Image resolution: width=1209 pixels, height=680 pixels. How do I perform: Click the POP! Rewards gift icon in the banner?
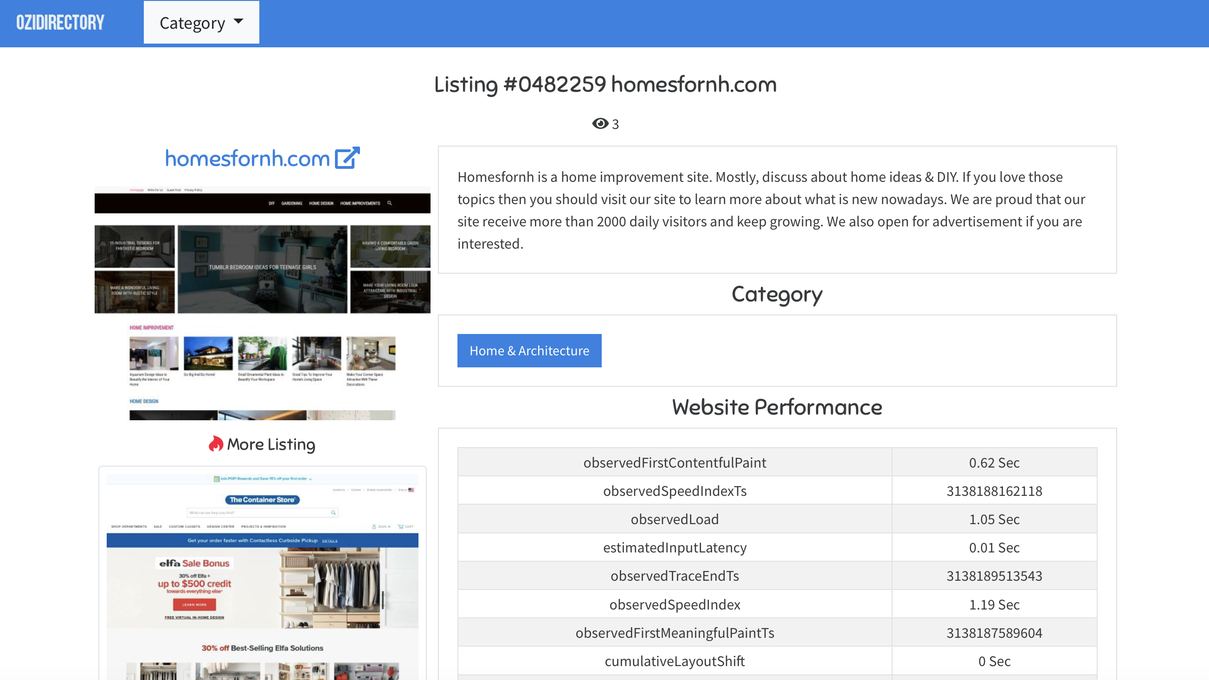[x=216, y=479]
